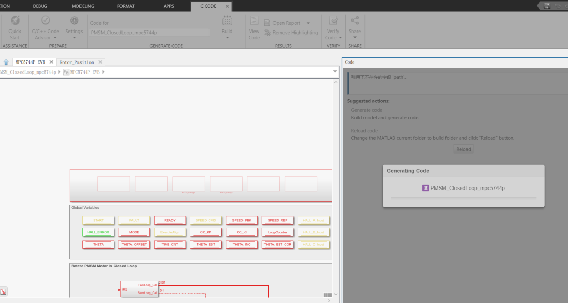Expand the Build dropdown arrow
This screenshot has height=303, width=568.
click(x=227, y=38)
